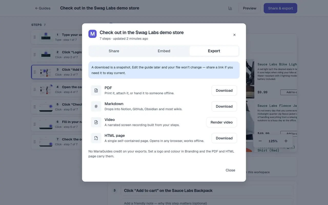Click the Markdown hash icon

point(96,106)
